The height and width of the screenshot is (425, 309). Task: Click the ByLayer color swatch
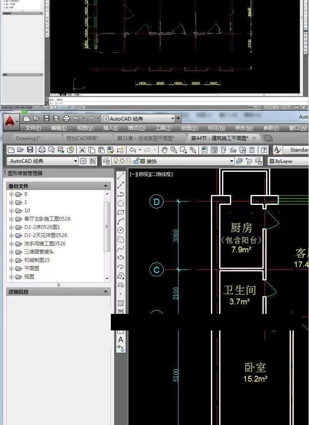(272, 161)
